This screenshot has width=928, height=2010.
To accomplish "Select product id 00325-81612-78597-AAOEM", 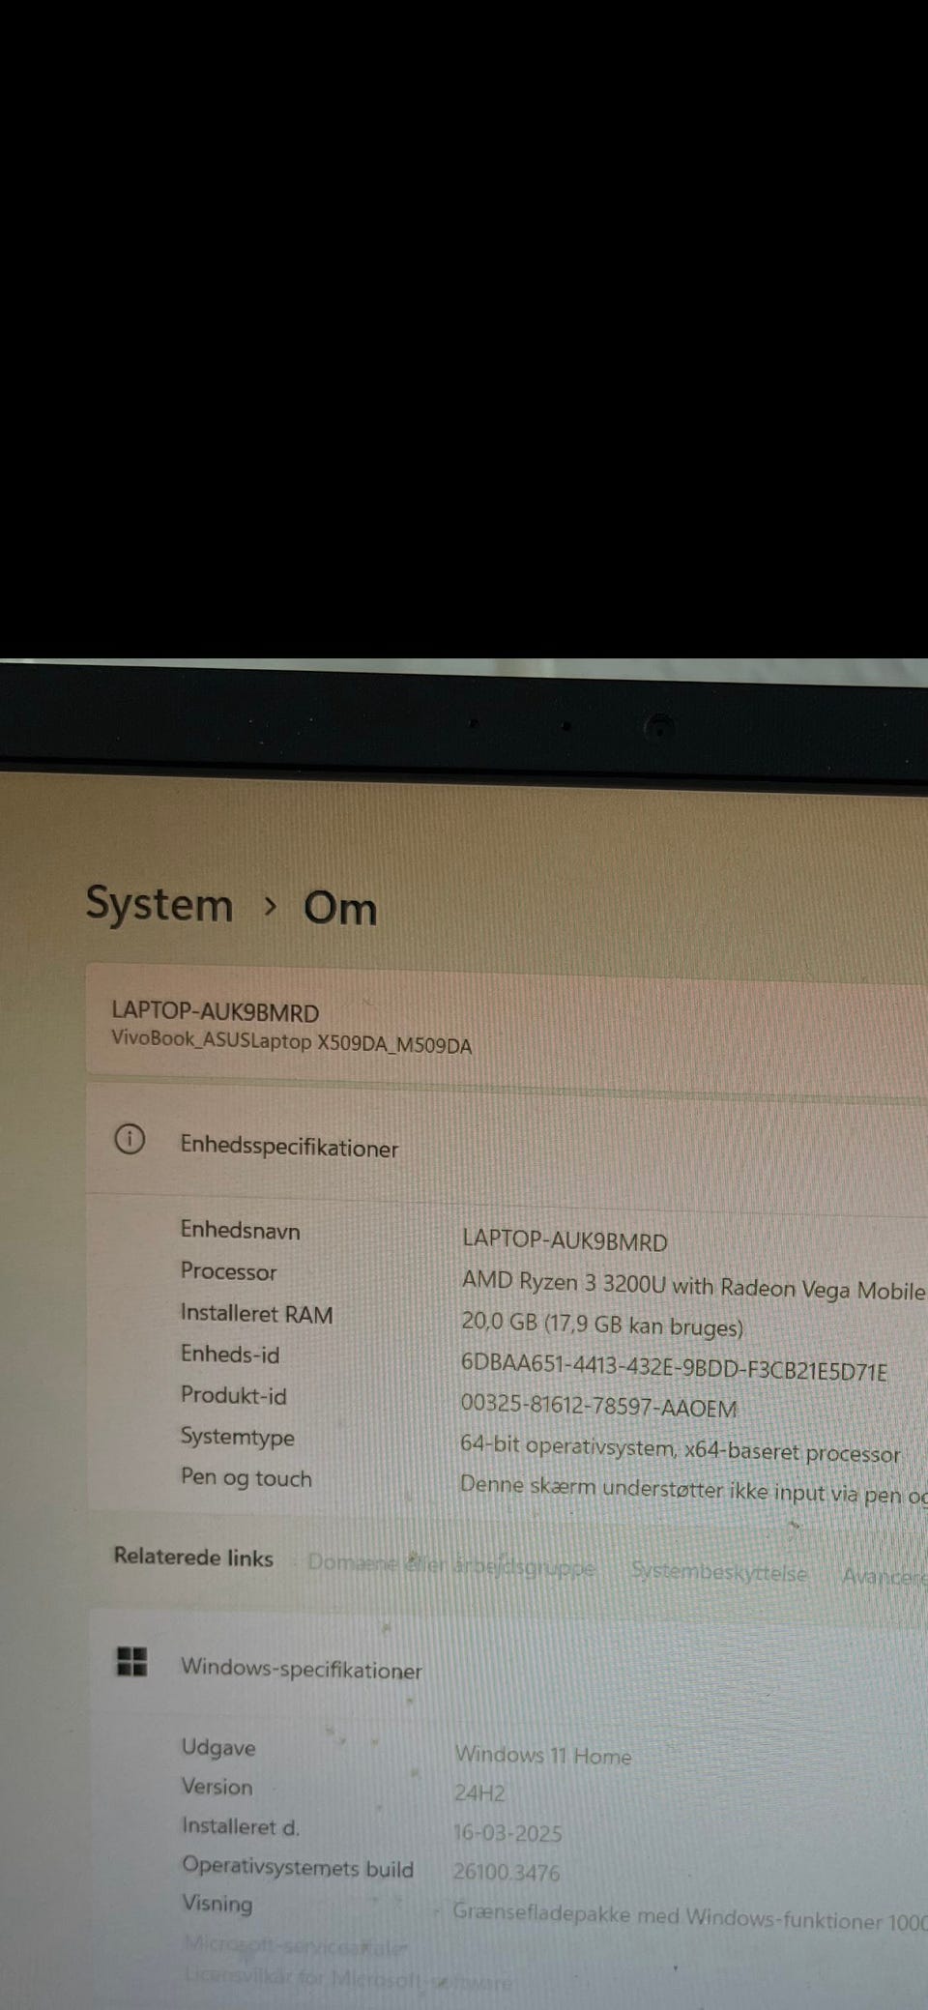I will tap(598, 1407).
